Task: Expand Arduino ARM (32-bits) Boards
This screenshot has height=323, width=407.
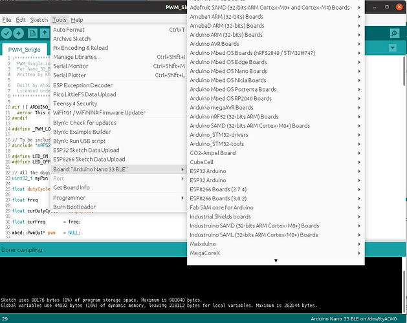Action: [x=276, y=35]
